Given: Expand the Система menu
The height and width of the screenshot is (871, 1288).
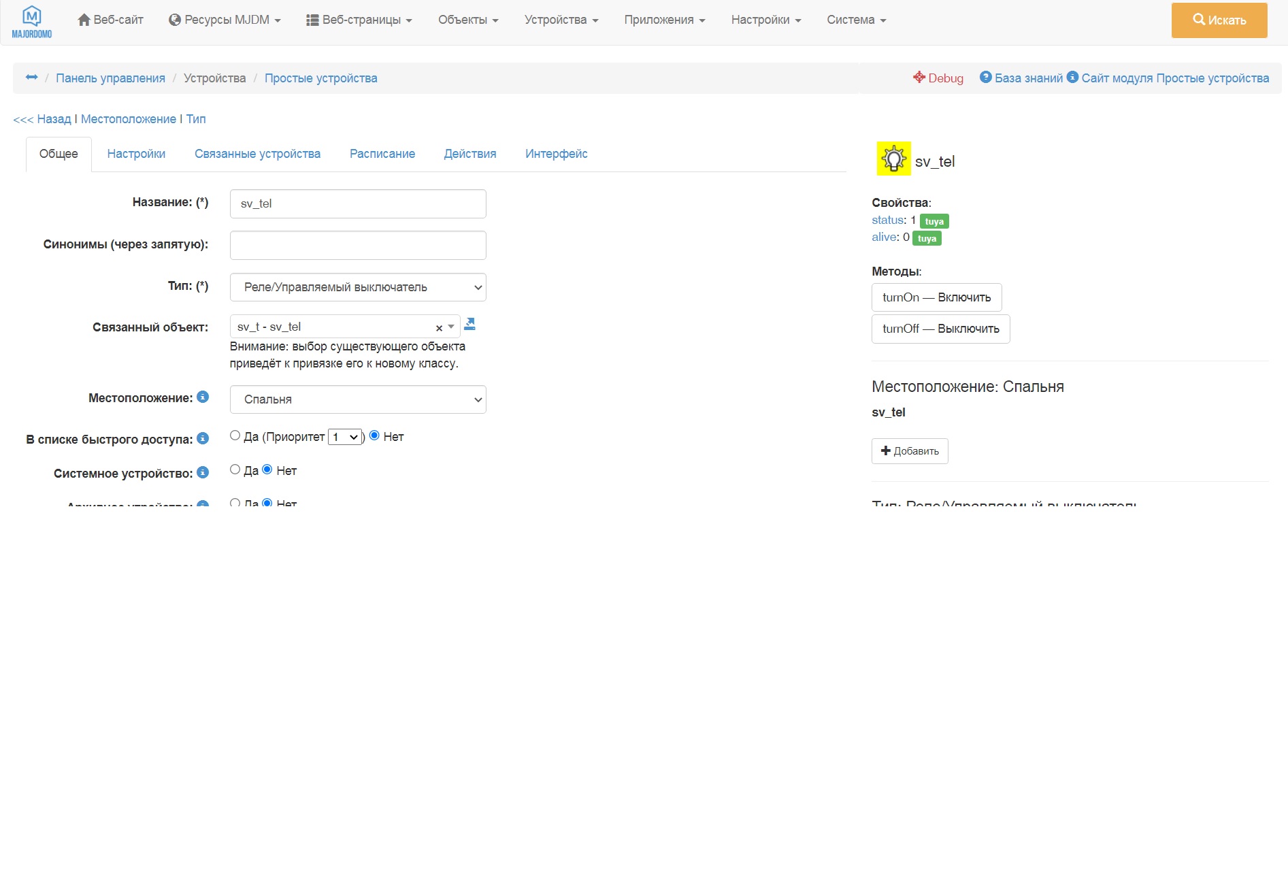Looking at the screenshot, I should 857,20.
